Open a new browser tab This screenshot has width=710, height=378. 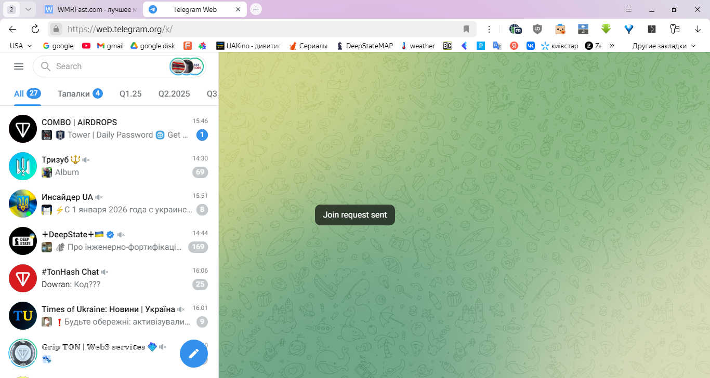click(x=256, y=9)
